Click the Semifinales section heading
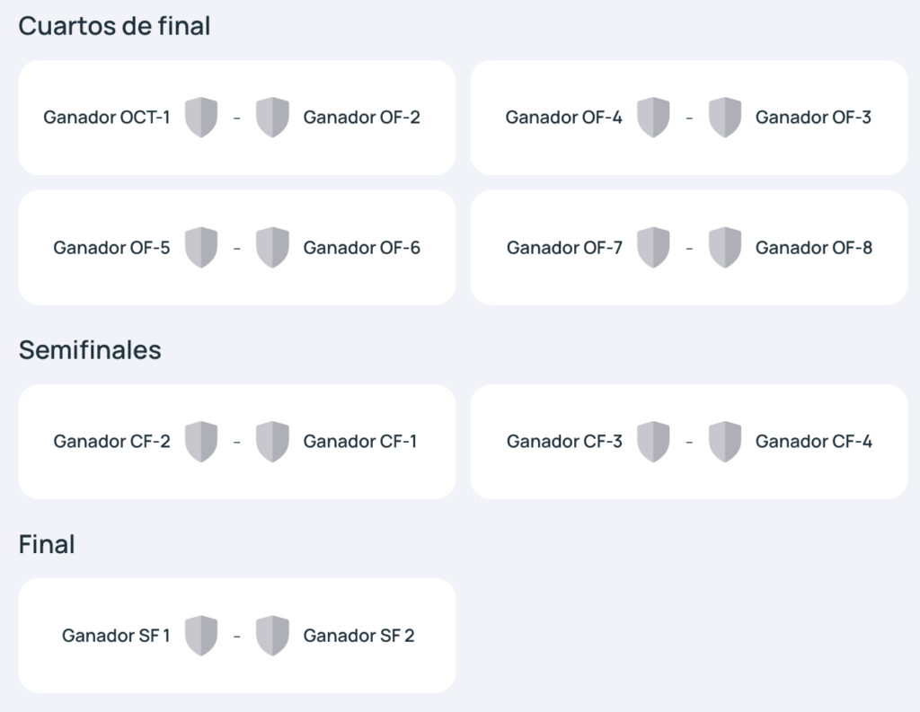920x712 pixels. 90,349
